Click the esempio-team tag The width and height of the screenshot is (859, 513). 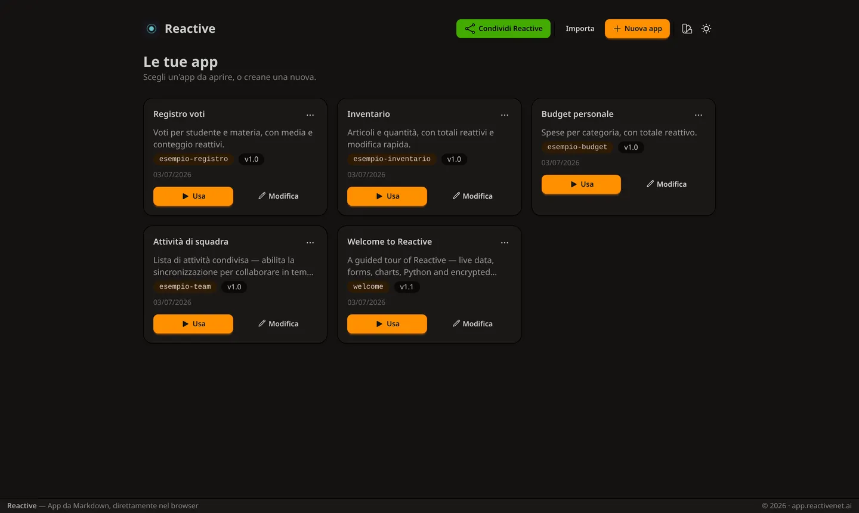pyautogui.click(x=185, y=287)
